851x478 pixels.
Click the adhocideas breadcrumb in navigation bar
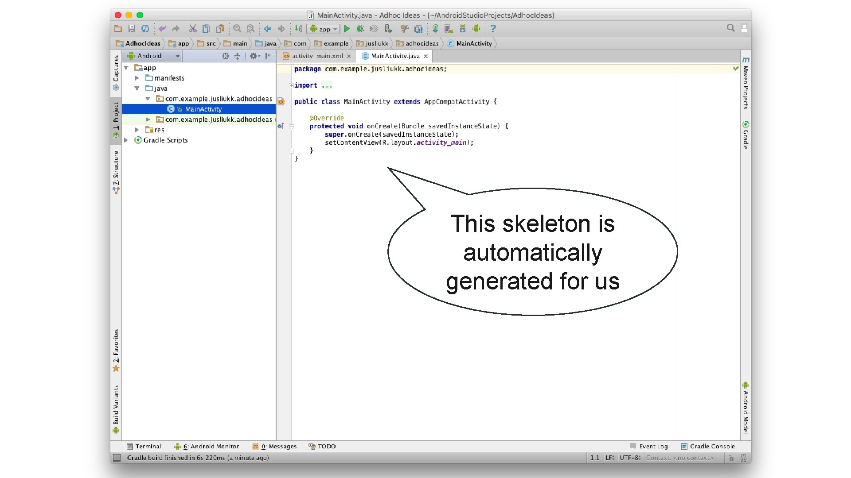[x=422, y=43]
